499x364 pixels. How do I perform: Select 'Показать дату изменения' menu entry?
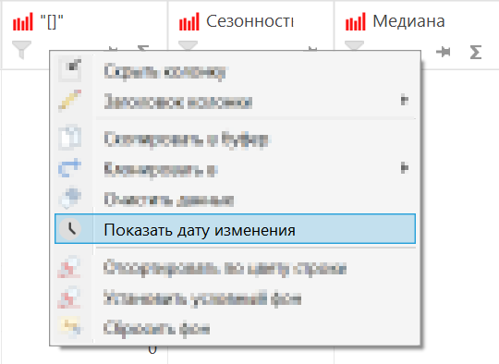click(235, 229)
